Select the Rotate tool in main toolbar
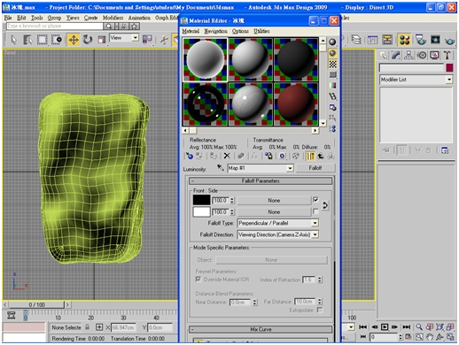This screenshot has width=459, height=345. click(88, 40)
